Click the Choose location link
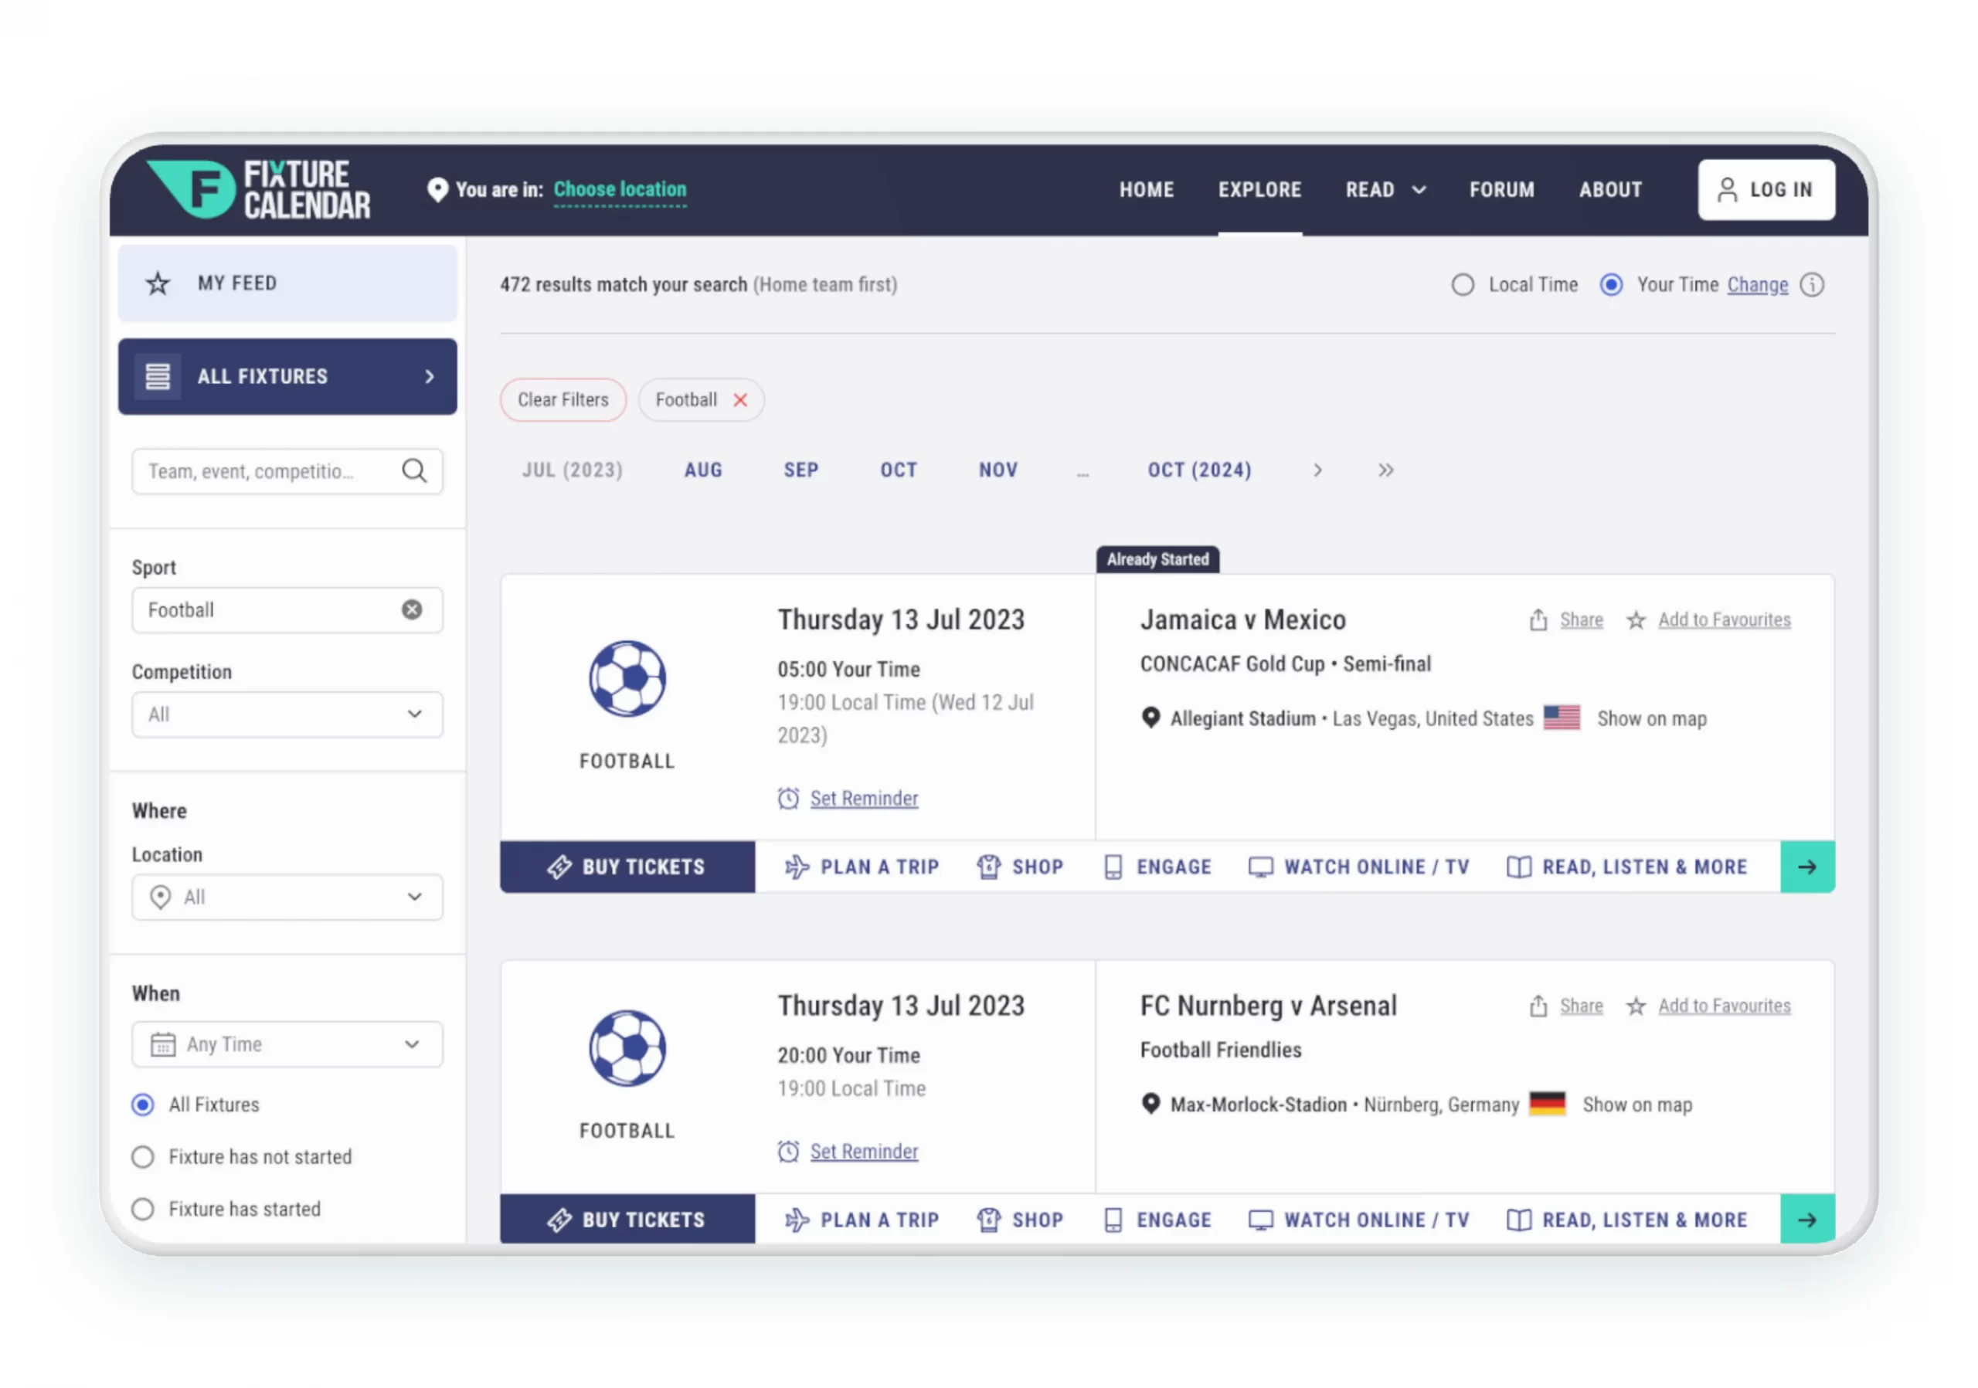Screen dimensions: 1978x1388 coord(620,189)
